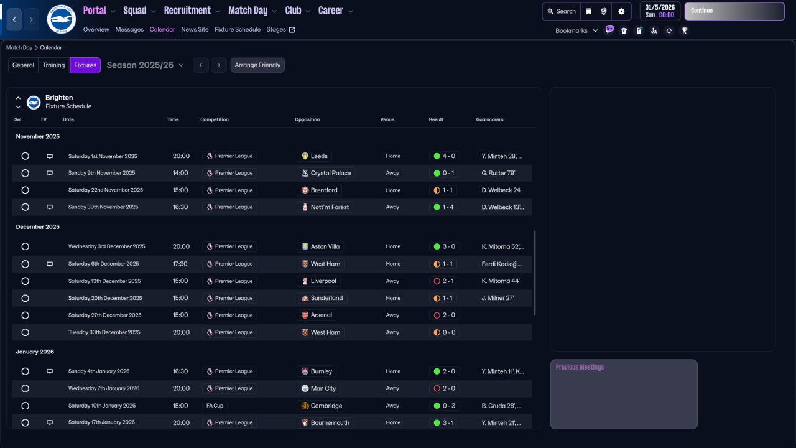Click the 31/5/2026 date display
This screenshot has width=796, height=448.
[660, 11]
